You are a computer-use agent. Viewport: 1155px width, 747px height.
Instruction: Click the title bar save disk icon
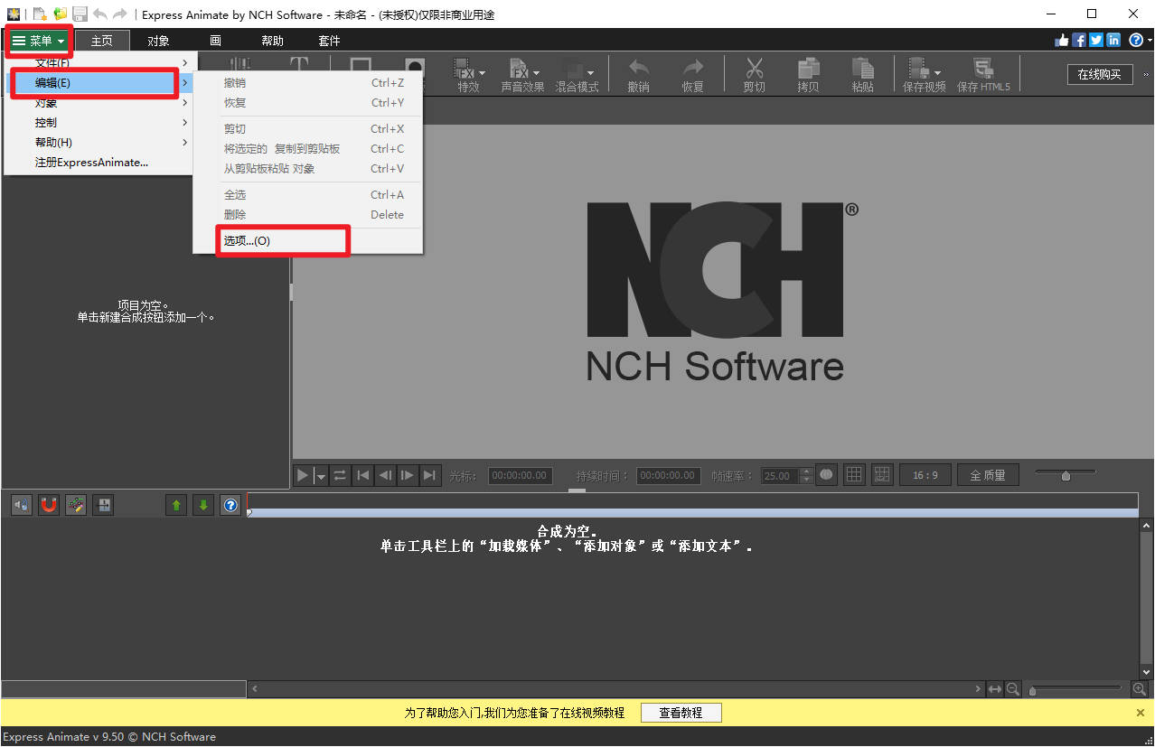click(x=80, y=14)
